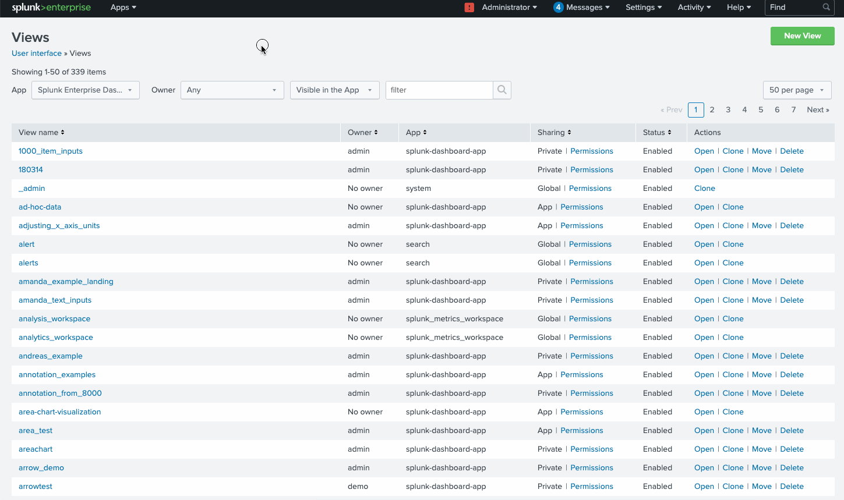Expand the Owner Any dropdown
The width and height of the screenshot is (844, 500).
click(x=232, y=90)
